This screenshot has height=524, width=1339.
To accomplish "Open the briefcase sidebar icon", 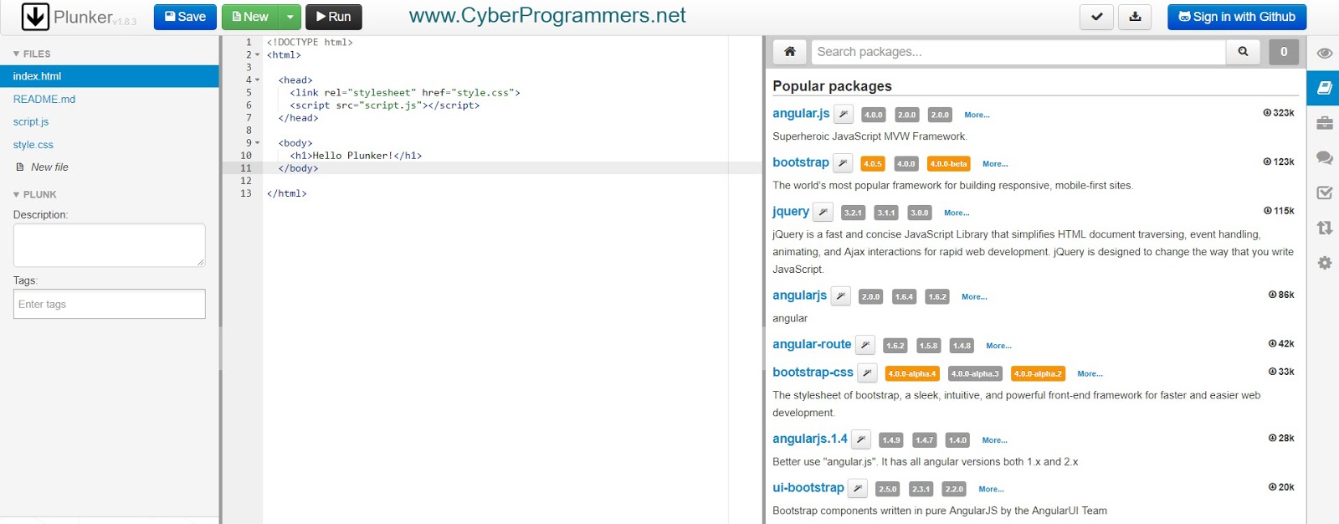I will point(1324,123).
